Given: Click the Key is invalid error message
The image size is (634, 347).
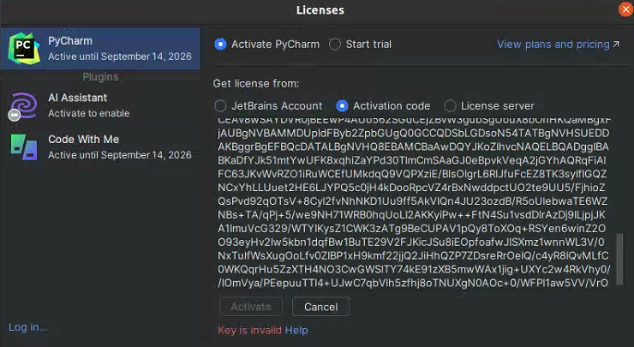Looking at the screenshot, I should (x=249, y=330).
